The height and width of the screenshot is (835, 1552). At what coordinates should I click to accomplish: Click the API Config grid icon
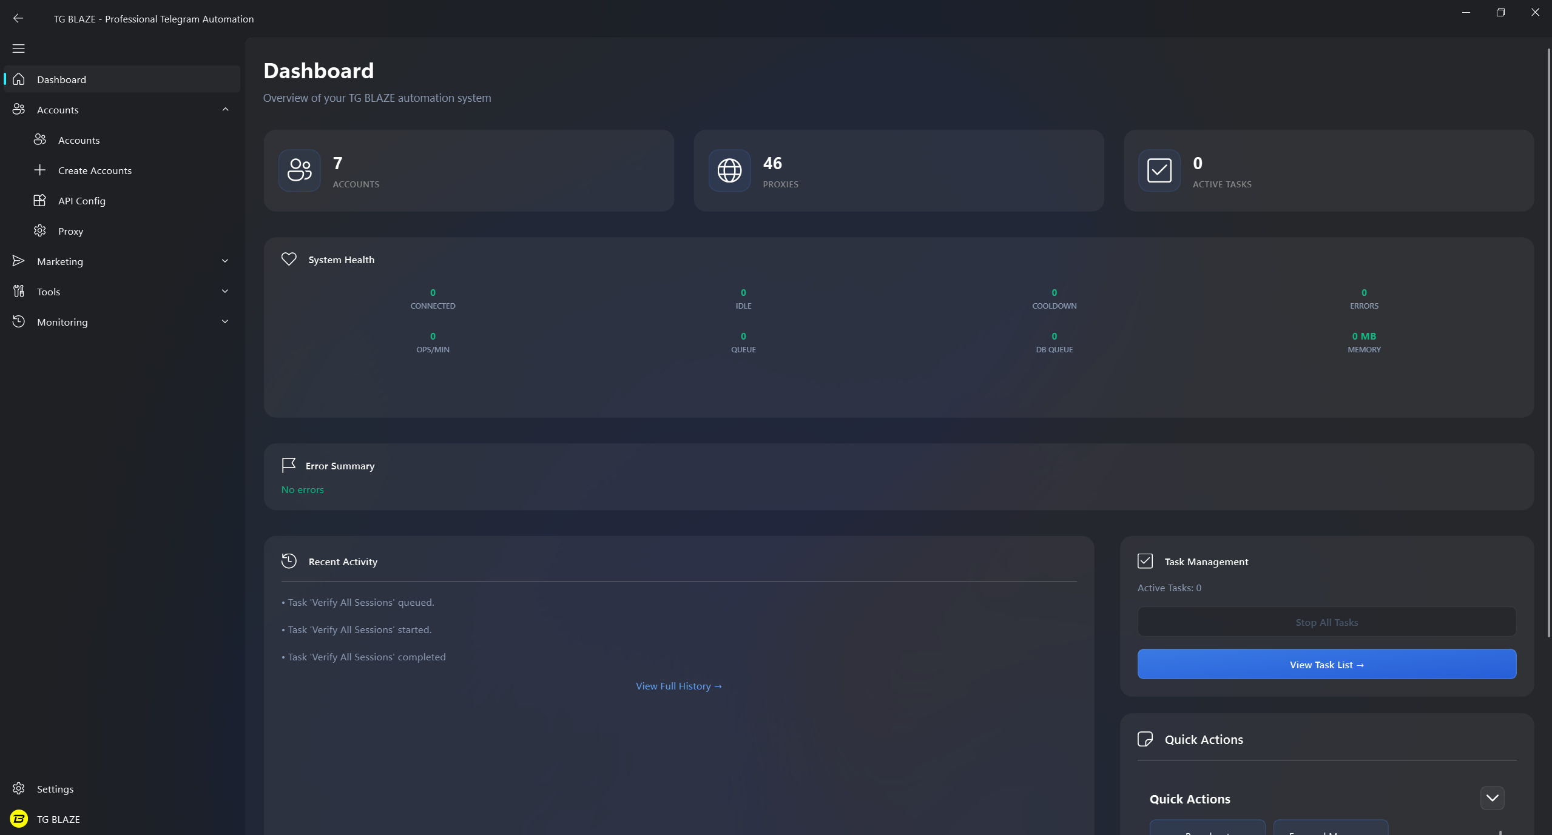[x=40, y=200]
